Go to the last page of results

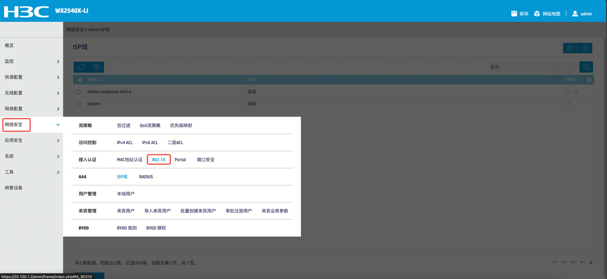(x=583, y=262)
